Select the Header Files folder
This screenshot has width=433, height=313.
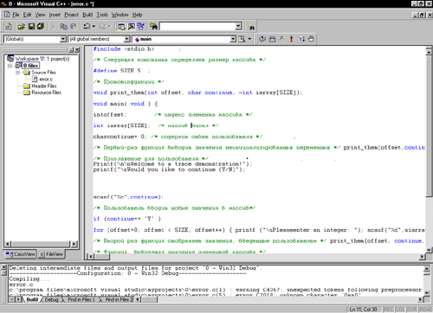(x=44, y=86)
